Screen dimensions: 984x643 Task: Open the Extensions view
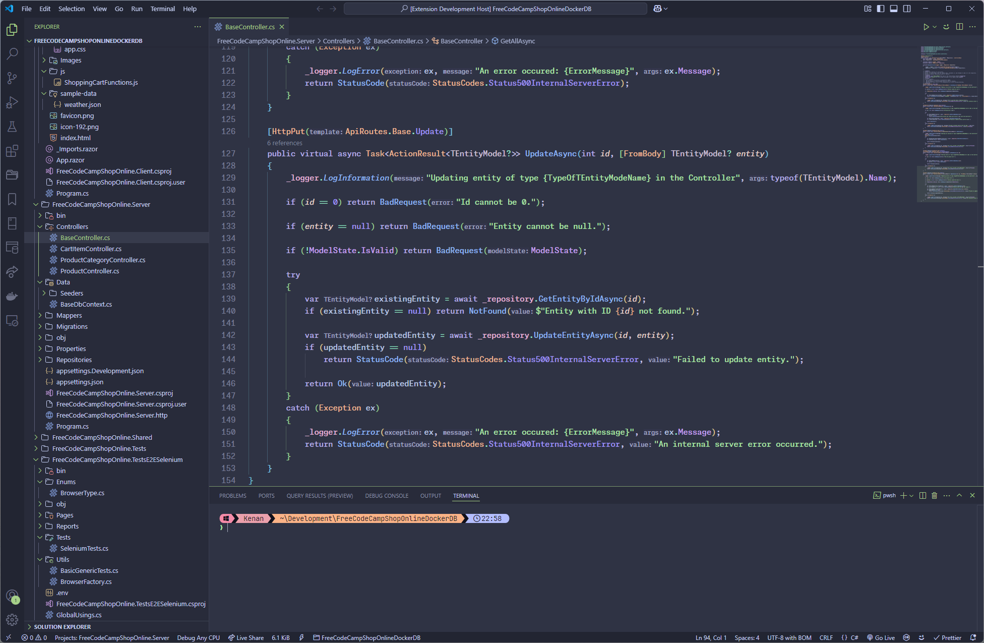click(12, 151)
